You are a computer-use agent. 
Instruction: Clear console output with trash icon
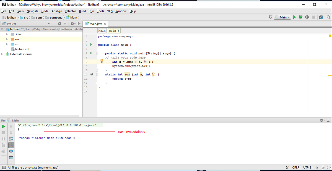(11, 157)
